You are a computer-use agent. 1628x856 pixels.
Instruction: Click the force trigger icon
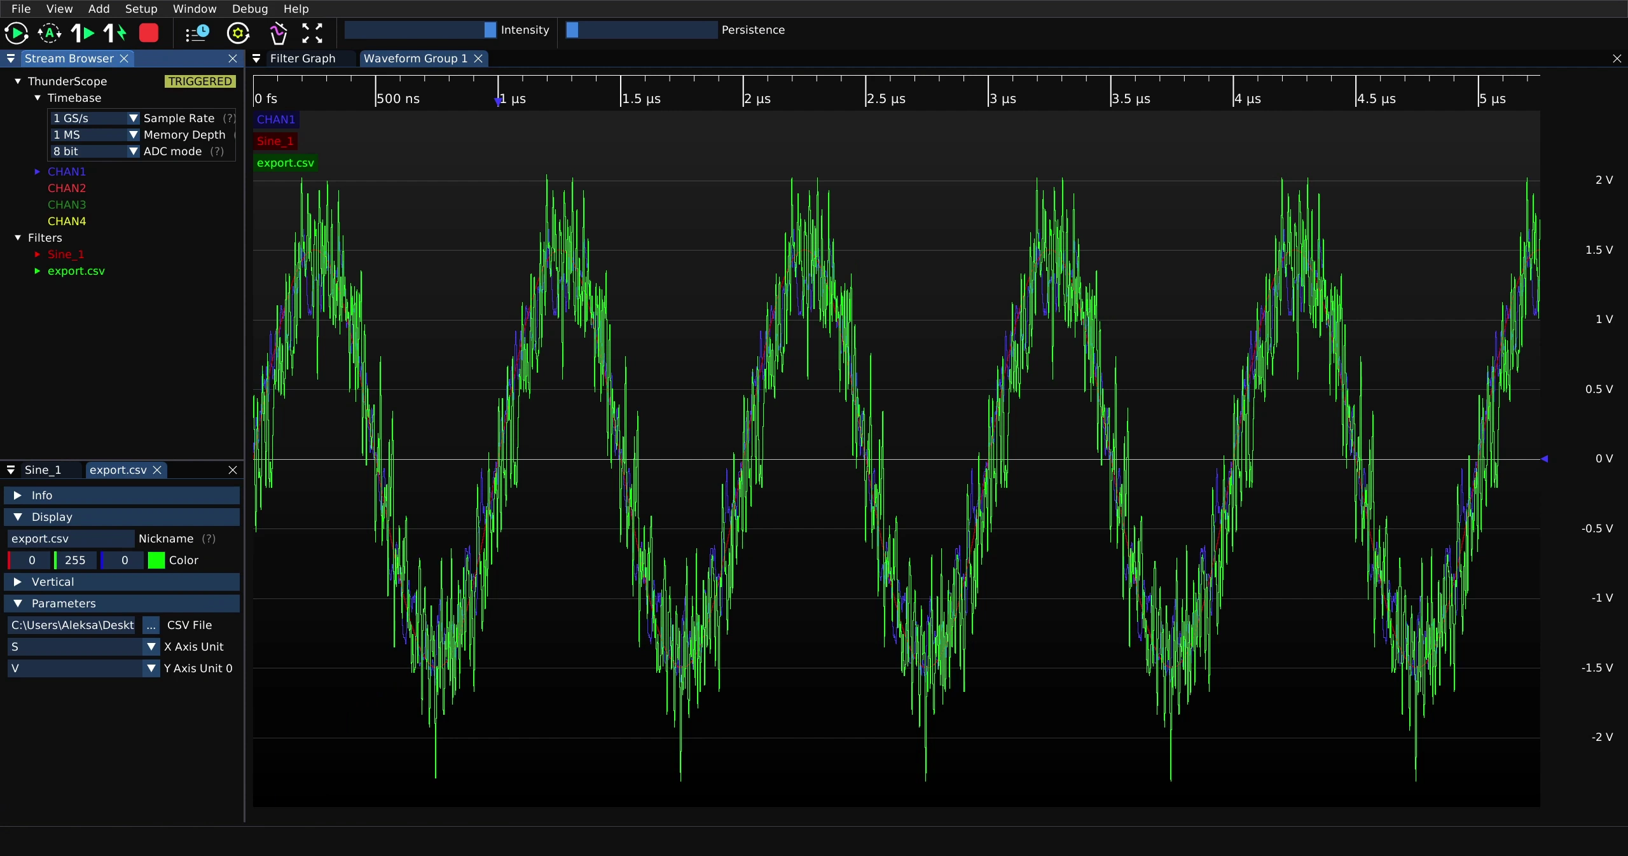tap(115, 33)
